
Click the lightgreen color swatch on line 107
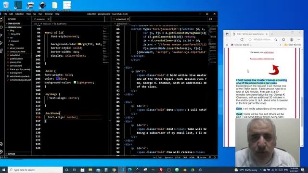tap(75, 82)
